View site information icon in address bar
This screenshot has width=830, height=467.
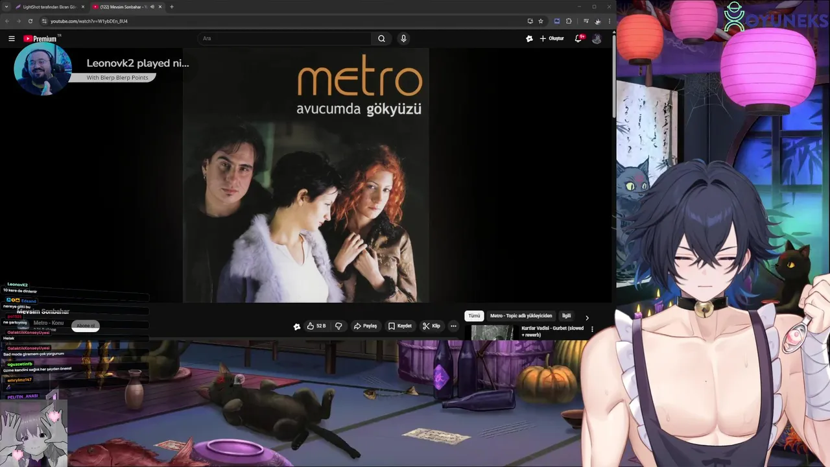click(44, 21)
